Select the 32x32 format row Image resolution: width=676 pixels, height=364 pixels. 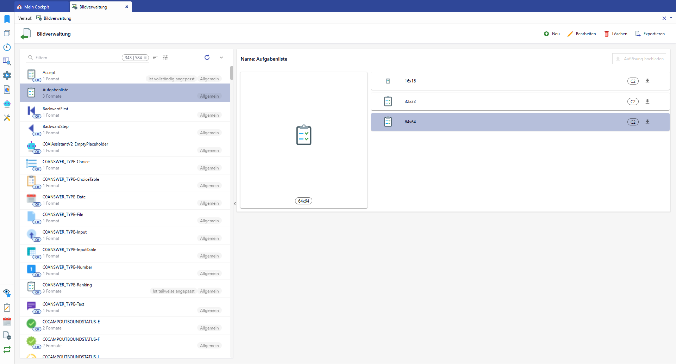point(520,101)
